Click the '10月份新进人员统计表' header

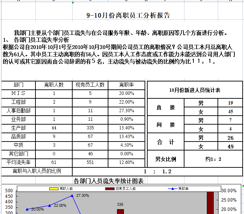pyautogui.click(x=195, y=90)
